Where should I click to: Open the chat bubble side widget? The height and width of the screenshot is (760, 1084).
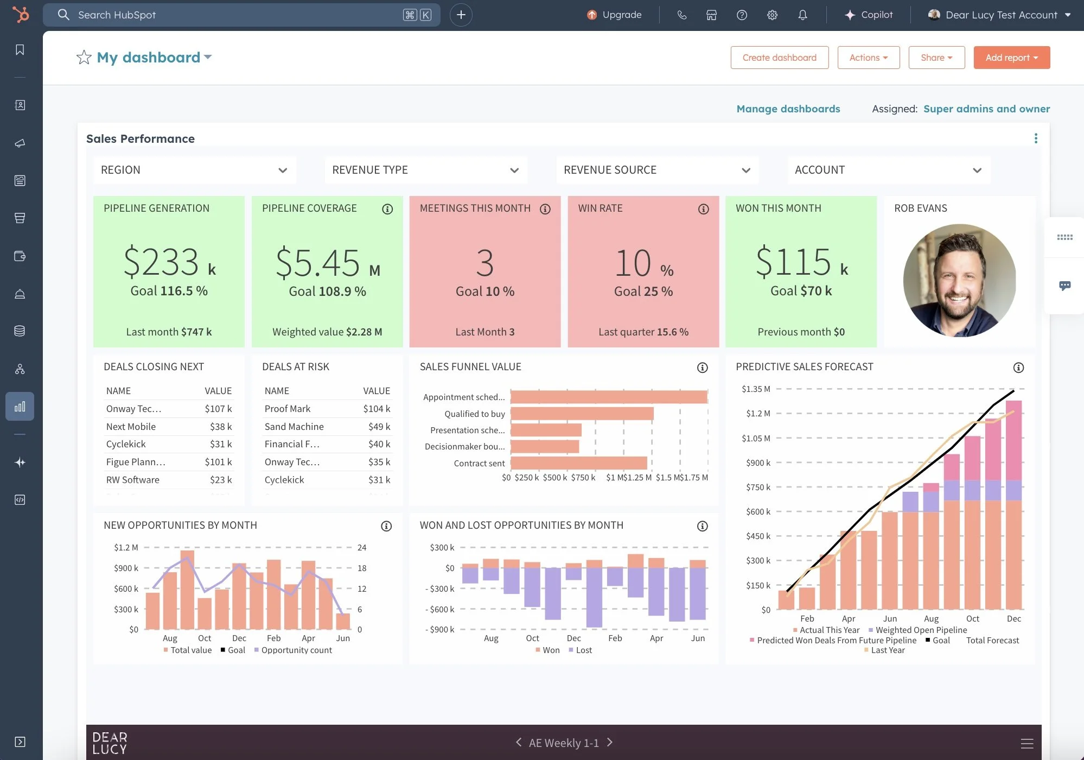click(1064, 286)
